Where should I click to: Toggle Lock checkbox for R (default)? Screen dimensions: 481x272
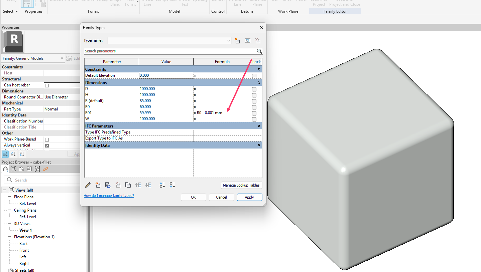pyautogui.click(x=254, y=101)
